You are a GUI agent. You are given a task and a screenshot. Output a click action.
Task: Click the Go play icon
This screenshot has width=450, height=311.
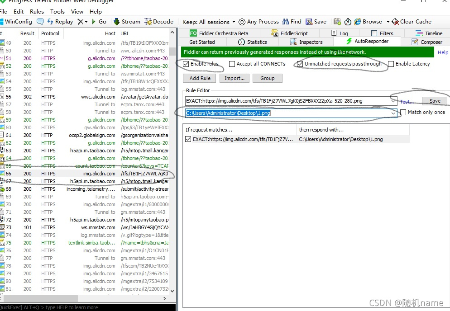click(x=94, y=22)
